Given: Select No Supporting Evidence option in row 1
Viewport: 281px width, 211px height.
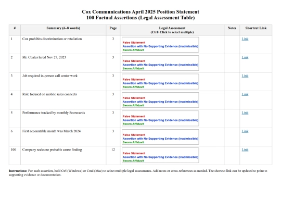Looking at the screenshot, I should [x=160, y=46].
